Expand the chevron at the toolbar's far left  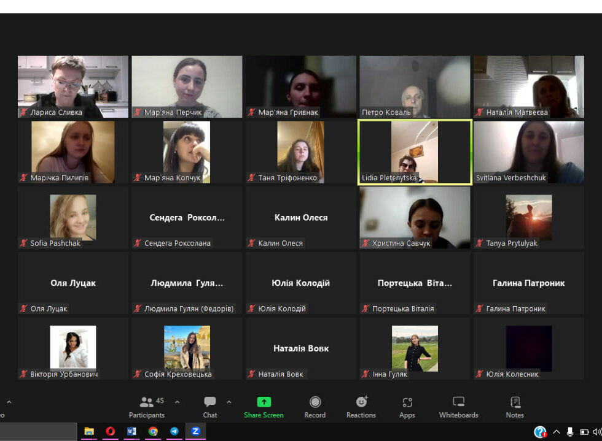(x=9, y=402)
